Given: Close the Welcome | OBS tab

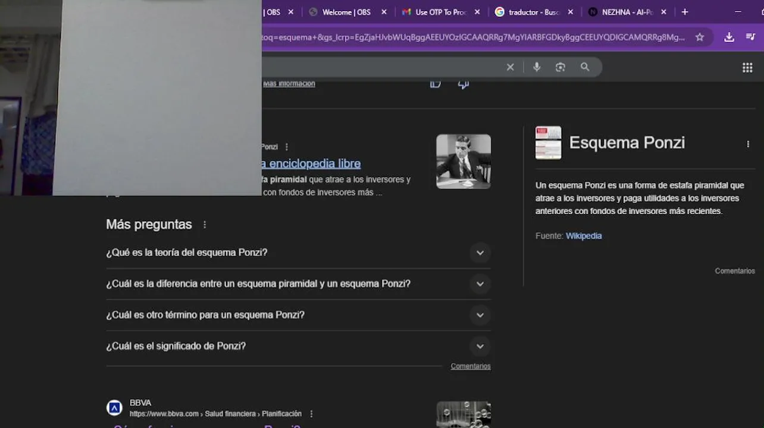Looking at the screenshot, I should (x=384, y=12).
